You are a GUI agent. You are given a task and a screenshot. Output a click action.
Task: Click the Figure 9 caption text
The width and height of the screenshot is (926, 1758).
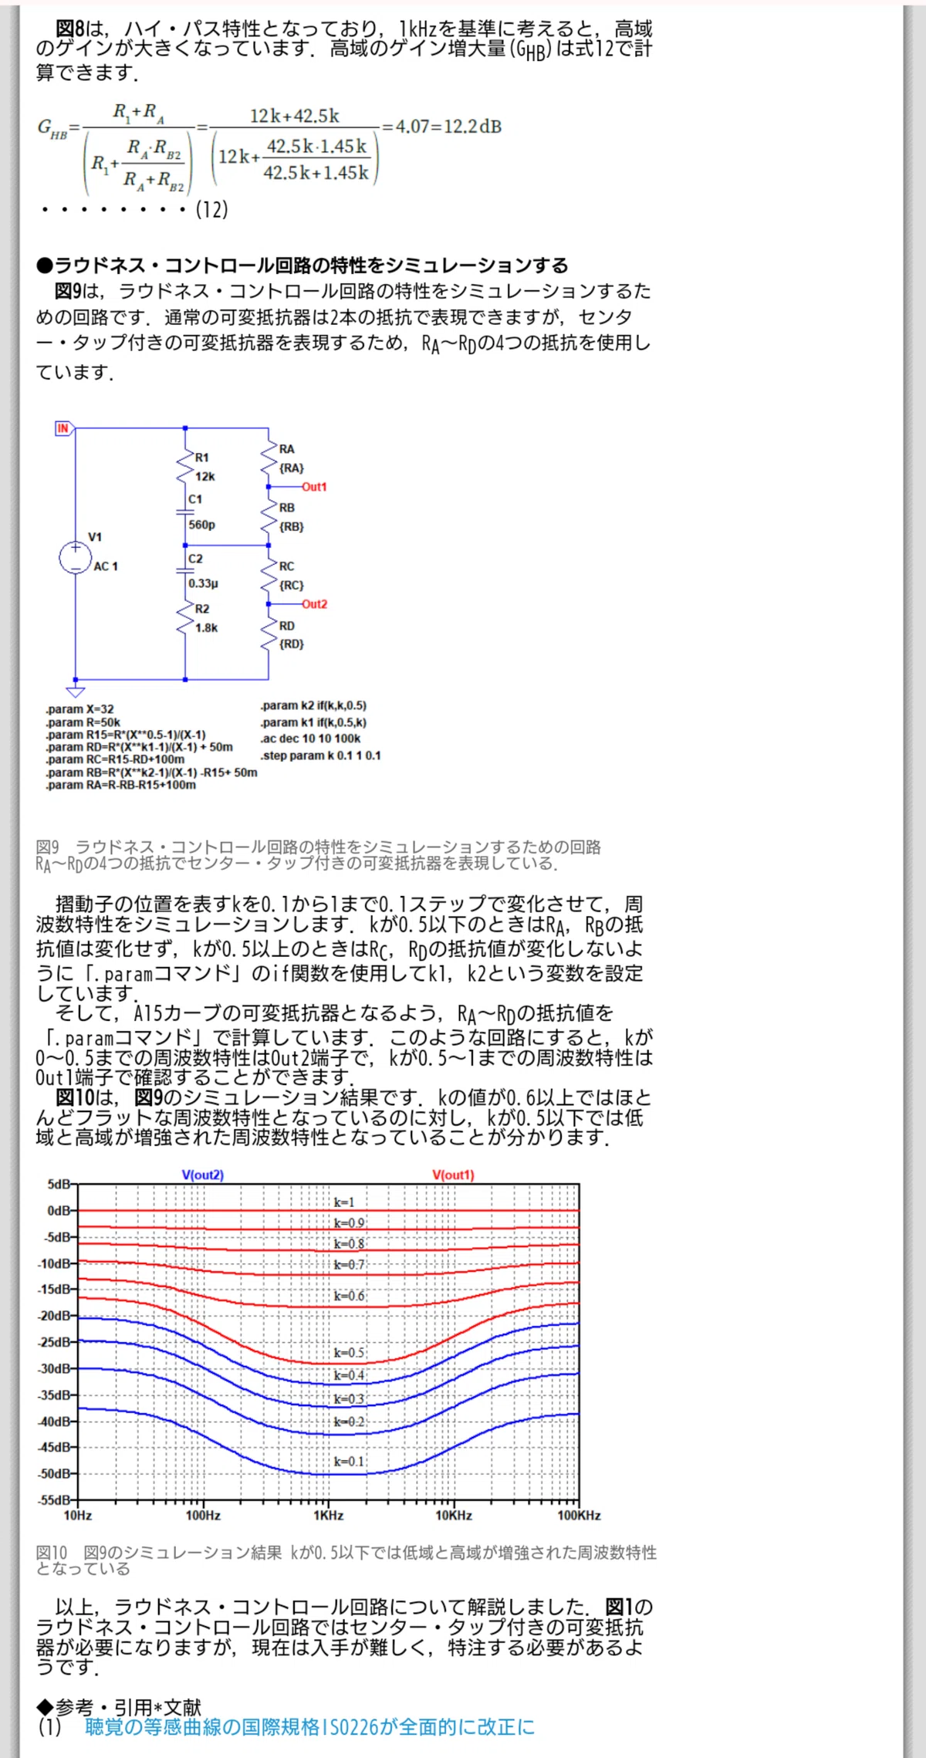[x=318, y=855]
